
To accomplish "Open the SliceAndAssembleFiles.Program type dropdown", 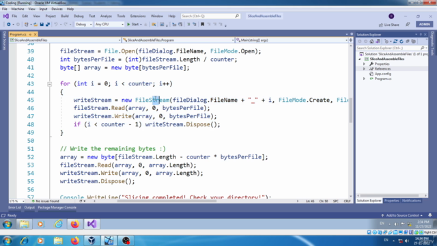I will pyautogui.click(x=178, y=40).
